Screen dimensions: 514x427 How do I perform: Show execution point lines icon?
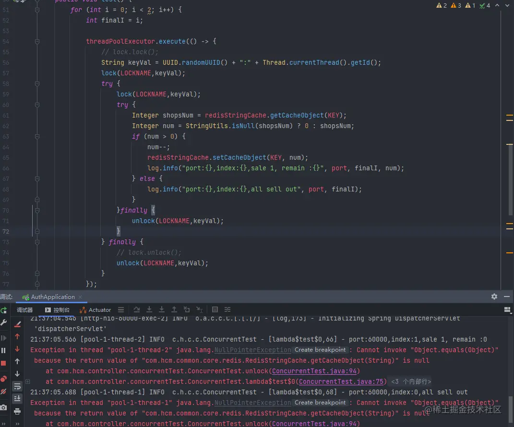click(x=121, y=309)
